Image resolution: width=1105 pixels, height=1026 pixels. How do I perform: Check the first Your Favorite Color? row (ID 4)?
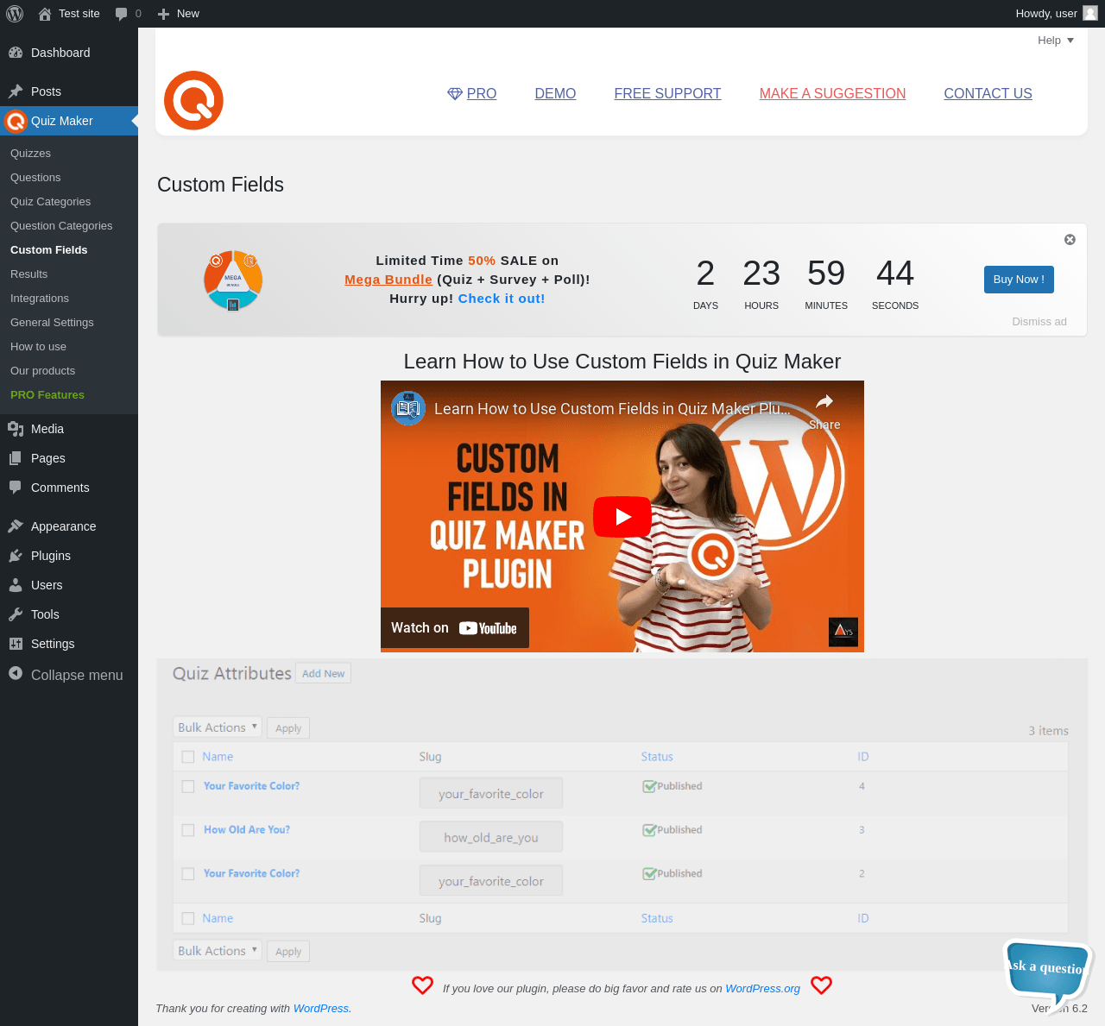pyautogui.click(x=188, y=787)
